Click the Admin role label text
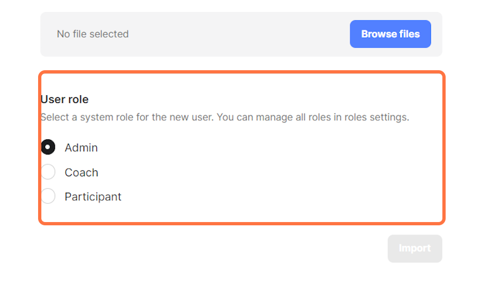 (81, 147)
